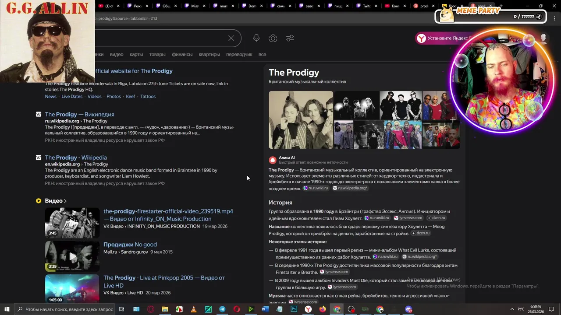Open The Prodigy - Wikipedia English result
The height and width of the screenshot is (315, 561).
tap(76, 157)
